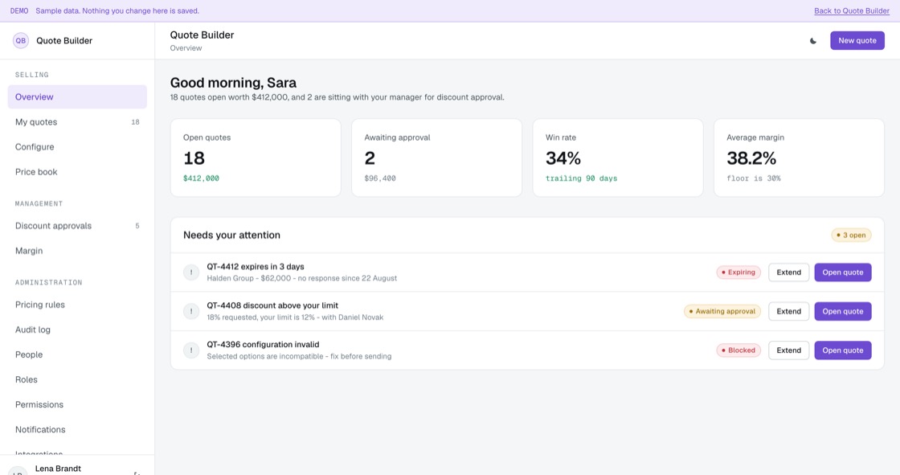Click the Blocked status badge
Screen dimensions: 900x475
[x=738, y=350]
